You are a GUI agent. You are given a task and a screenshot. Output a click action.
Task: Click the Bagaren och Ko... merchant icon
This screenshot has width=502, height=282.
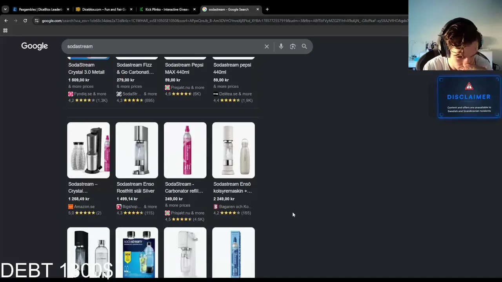click(216, 207)
